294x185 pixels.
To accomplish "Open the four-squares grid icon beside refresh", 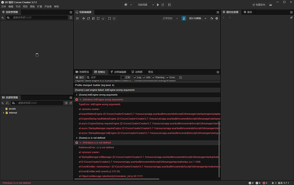I will [x=169, y=5].
